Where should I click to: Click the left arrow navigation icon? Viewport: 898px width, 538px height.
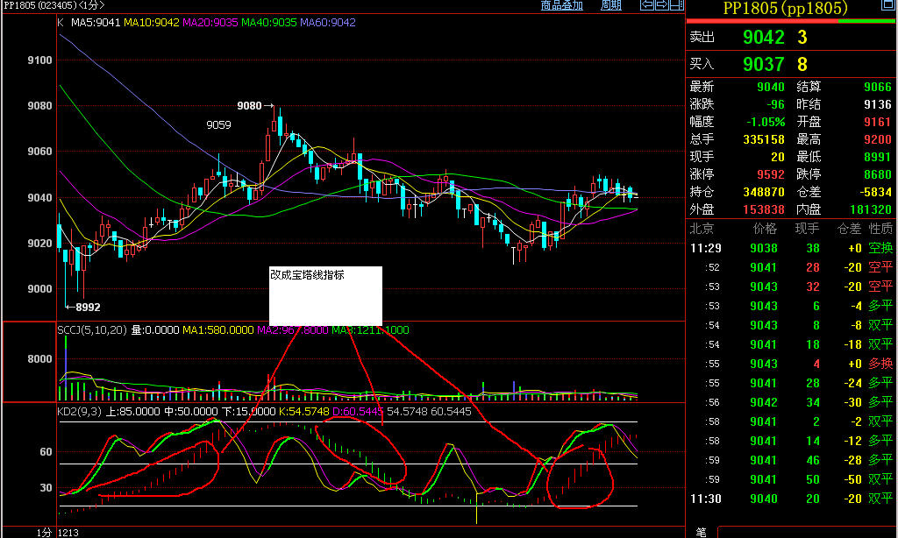(x=646, y=5)
